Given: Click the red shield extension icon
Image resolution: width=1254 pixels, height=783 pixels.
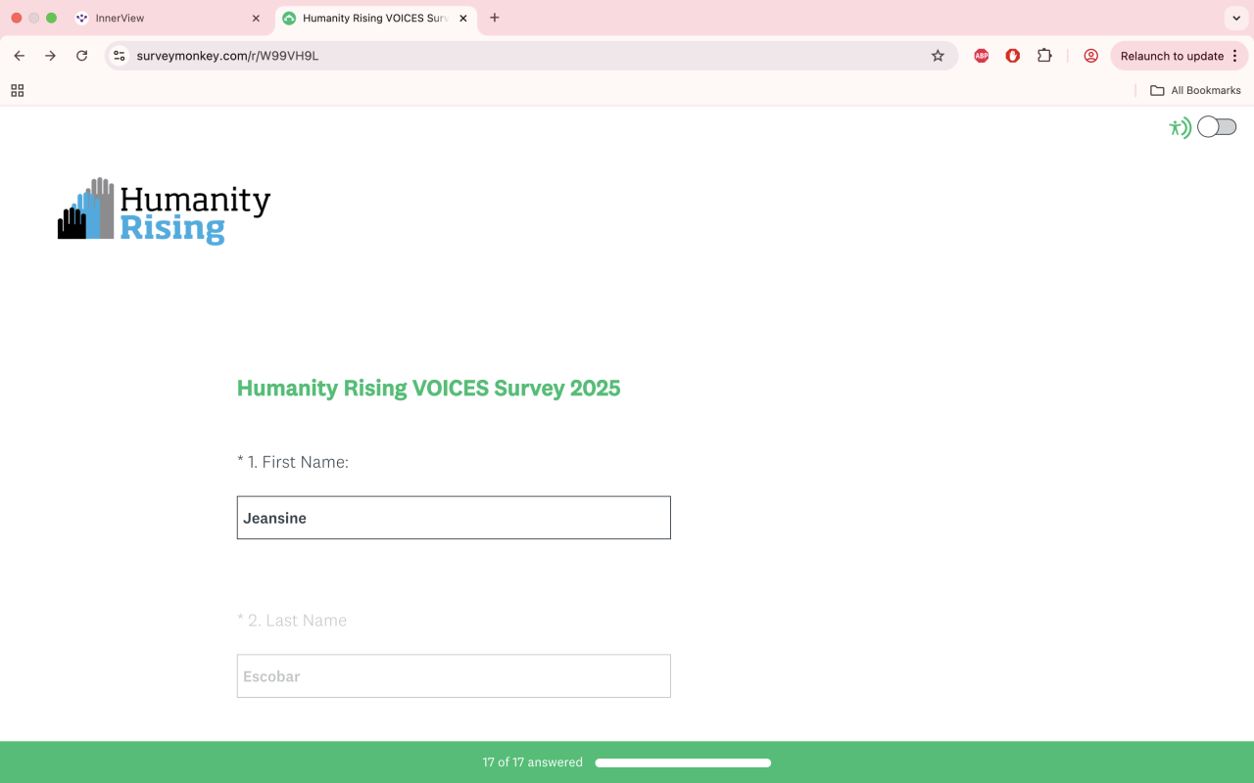Looking at the screenshot, I should [1013, 56].
